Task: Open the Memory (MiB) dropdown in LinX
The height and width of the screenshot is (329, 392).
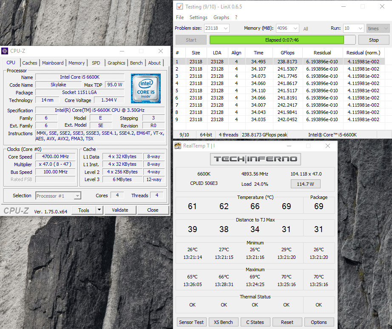Action: click(x=295, y=28)
